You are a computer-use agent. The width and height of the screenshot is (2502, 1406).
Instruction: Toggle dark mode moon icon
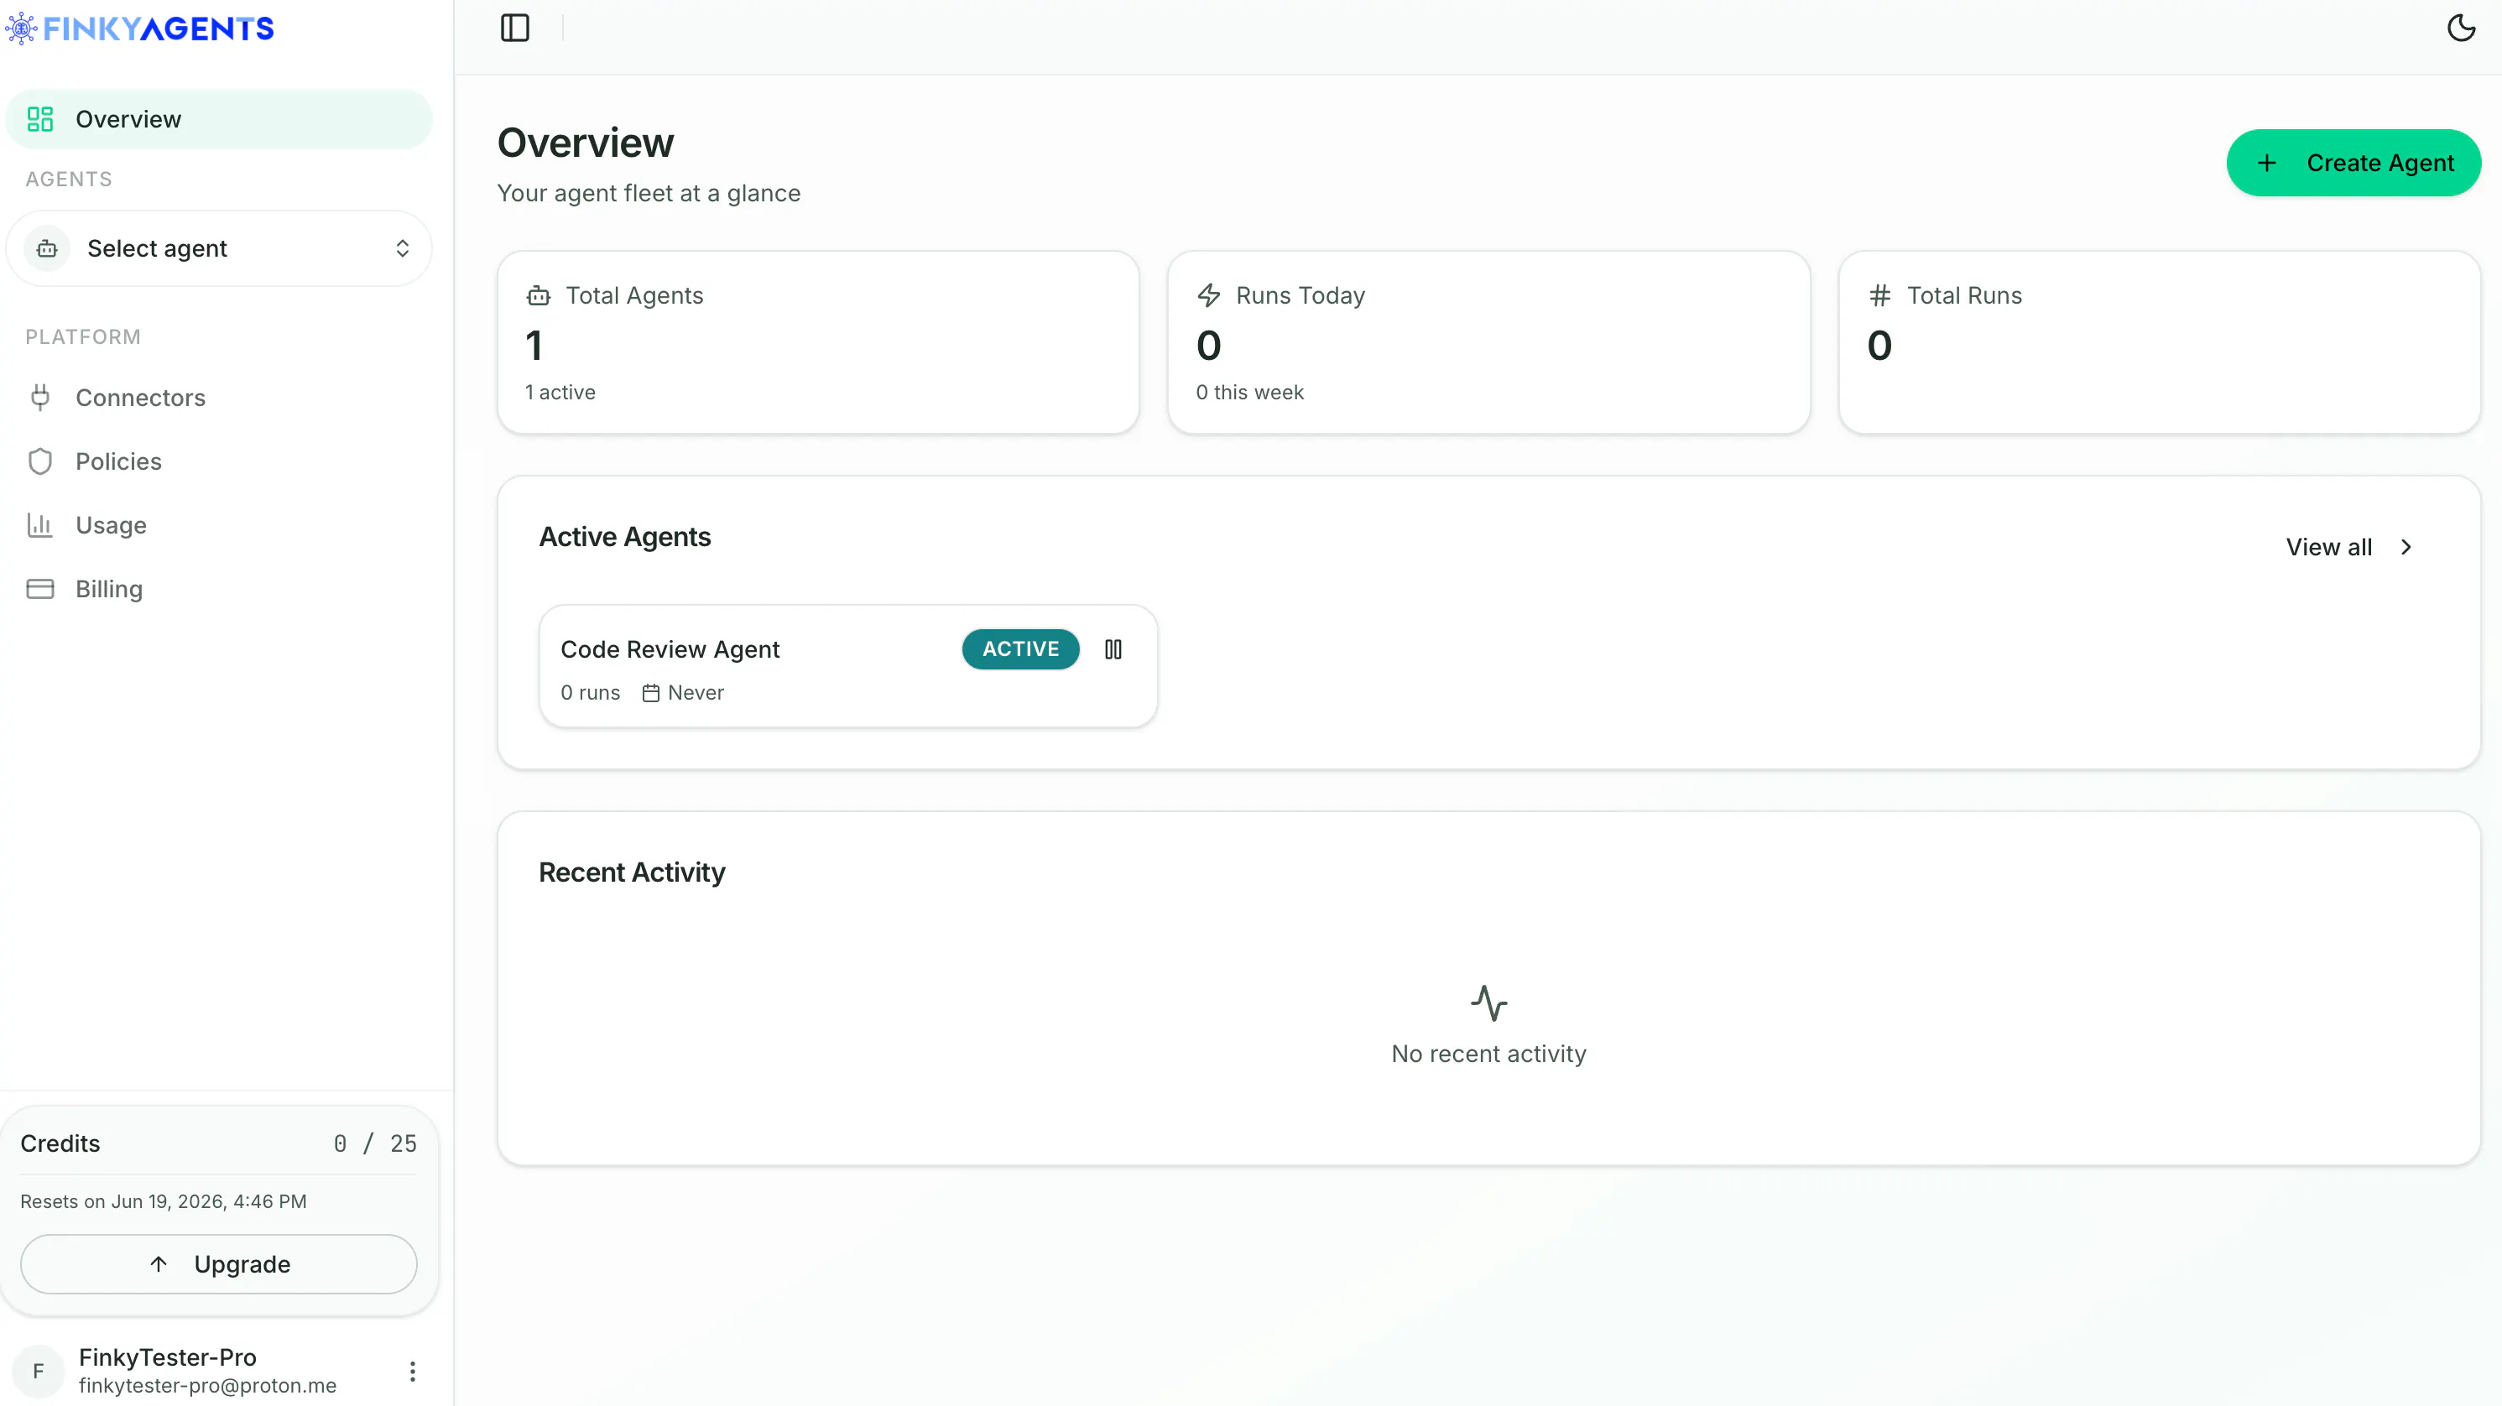tap(2460, 29)
